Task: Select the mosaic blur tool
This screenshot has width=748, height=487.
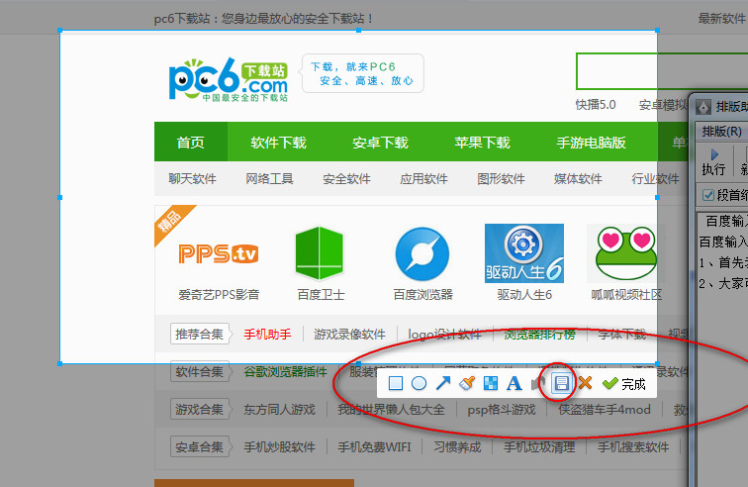Action: point(490,383)
